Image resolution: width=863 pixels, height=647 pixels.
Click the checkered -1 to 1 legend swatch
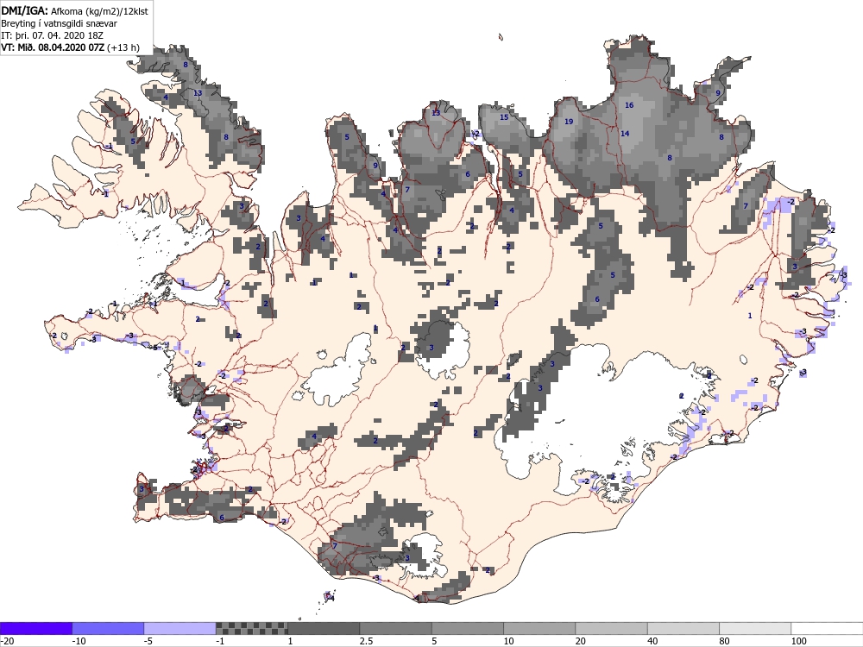(251, 628)
